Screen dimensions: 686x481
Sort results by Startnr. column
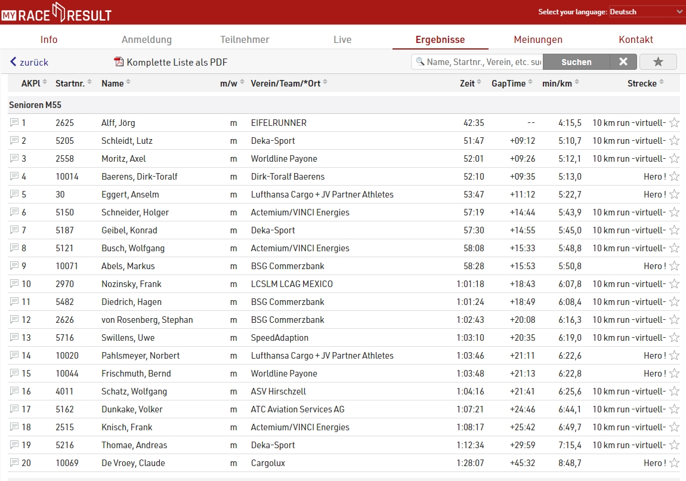(x=73, y=83)
